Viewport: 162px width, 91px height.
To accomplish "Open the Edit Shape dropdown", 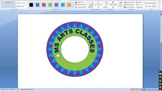I will click(x=22, y=3).
